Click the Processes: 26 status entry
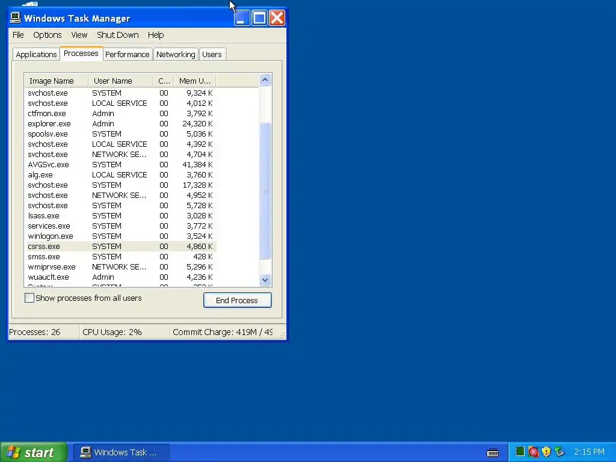The width and height of the screenshot is (616, 462). pos(34,332)
